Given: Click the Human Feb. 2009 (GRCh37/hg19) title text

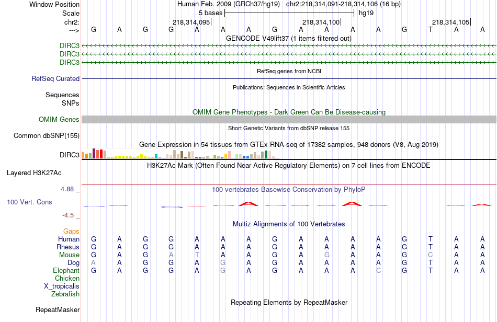Looking at the screenshot, I should click(228, 4).
